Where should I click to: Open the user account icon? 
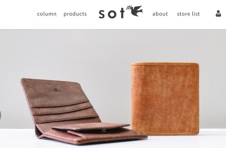point(218,13)
